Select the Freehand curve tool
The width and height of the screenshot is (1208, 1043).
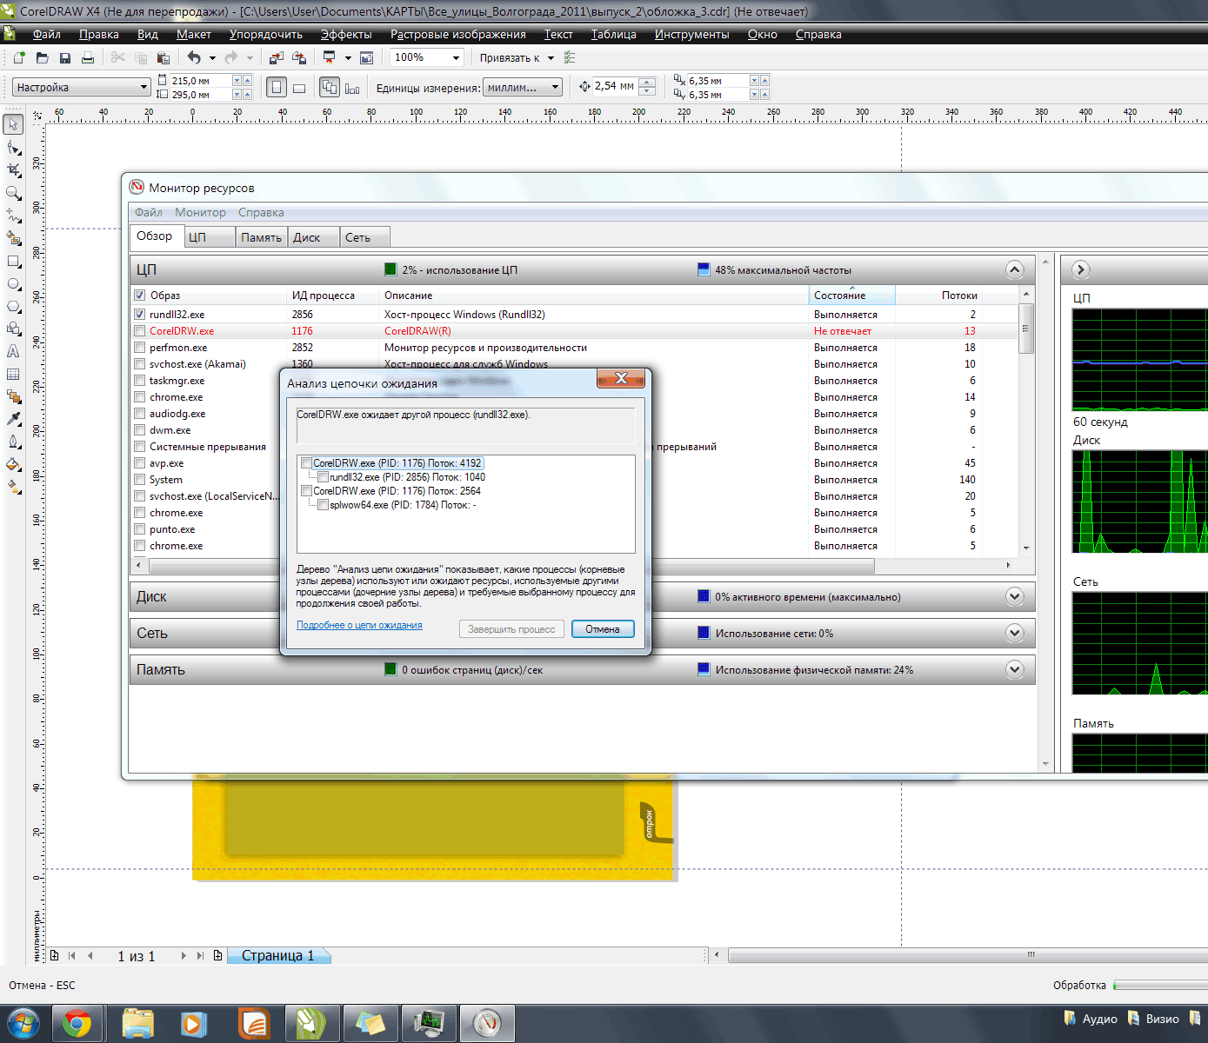(13, 215)
